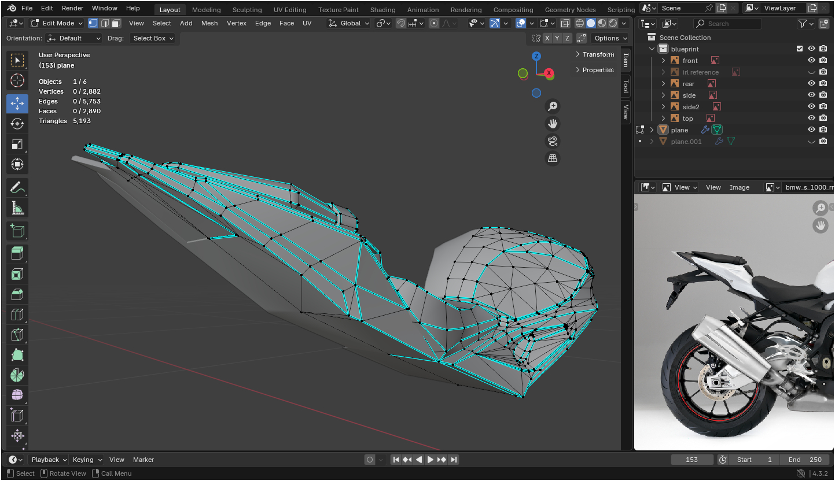835x481 pixels.
Task: Click the Options button in header
Action: tap(610, 38)
